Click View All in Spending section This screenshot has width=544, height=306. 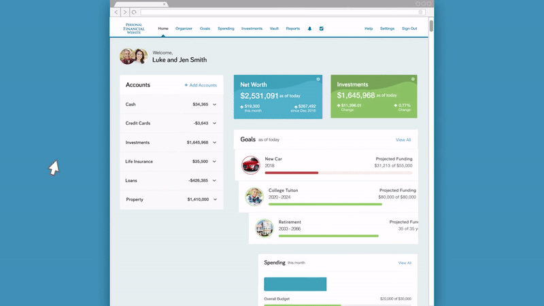pos(405,263)
